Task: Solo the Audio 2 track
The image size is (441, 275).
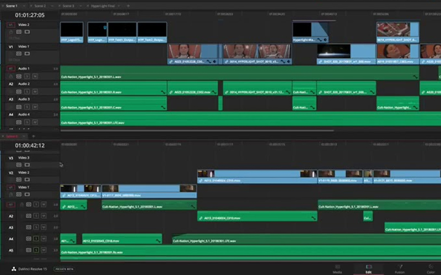Action: (x=27, y=91)
